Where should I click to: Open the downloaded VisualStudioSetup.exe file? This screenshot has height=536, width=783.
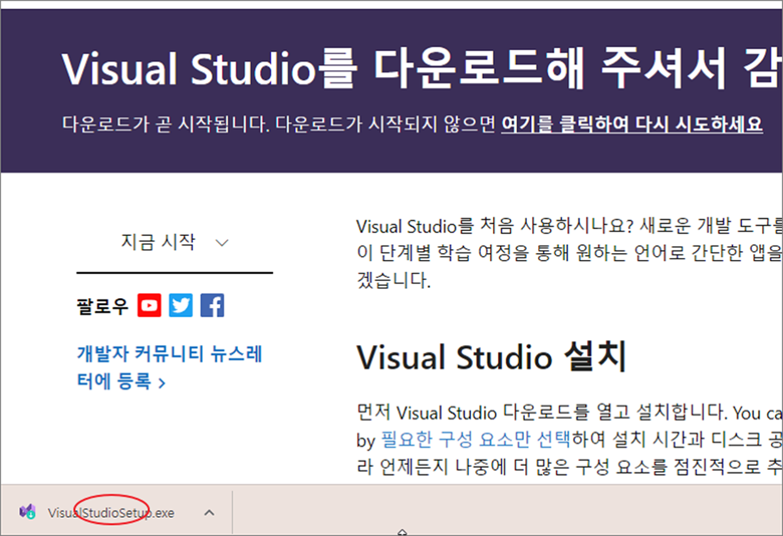111,513
